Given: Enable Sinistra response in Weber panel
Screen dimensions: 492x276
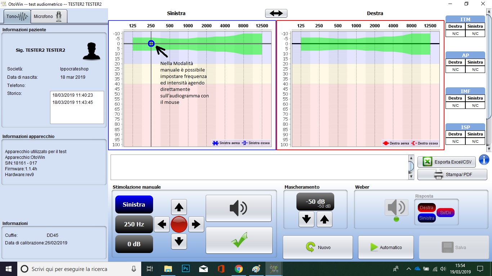Looking at the screenshot, I should pos(426,218).
